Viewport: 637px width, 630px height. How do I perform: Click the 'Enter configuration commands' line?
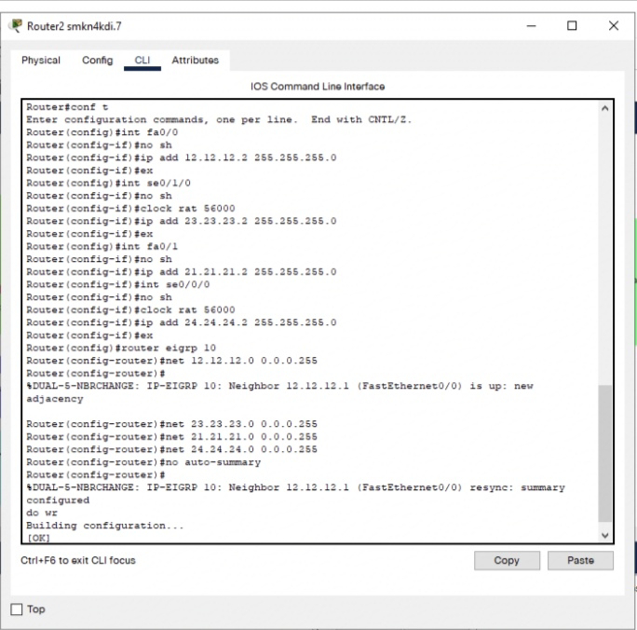click(219, 119)
